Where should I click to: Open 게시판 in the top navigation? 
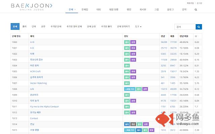pyautogui.click(x=143, y=9)
